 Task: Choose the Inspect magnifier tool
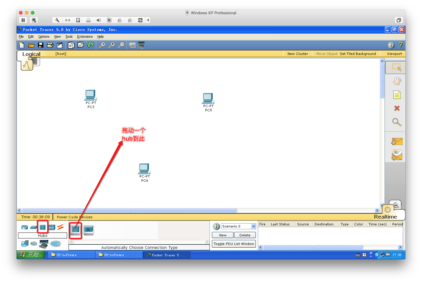click(397, 122)
